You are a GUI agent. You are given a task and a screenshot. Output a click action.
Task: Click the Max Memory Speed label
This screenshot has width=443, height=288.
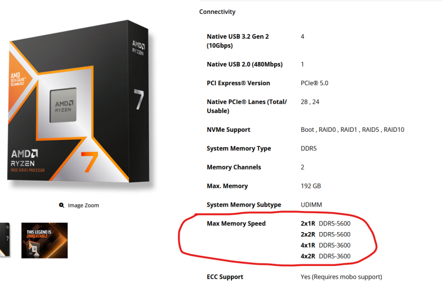236,224
